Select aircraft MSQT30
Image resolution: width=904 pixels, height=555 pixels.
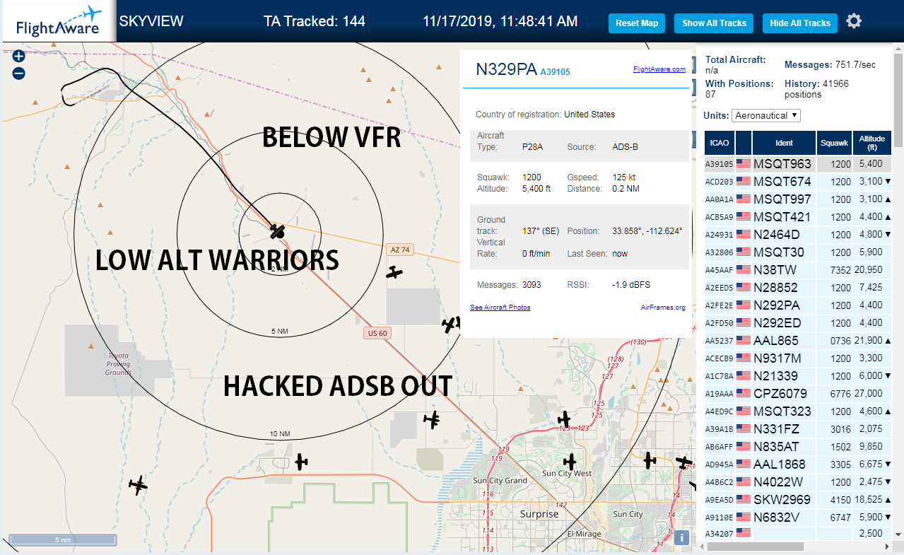pos(797,252)
